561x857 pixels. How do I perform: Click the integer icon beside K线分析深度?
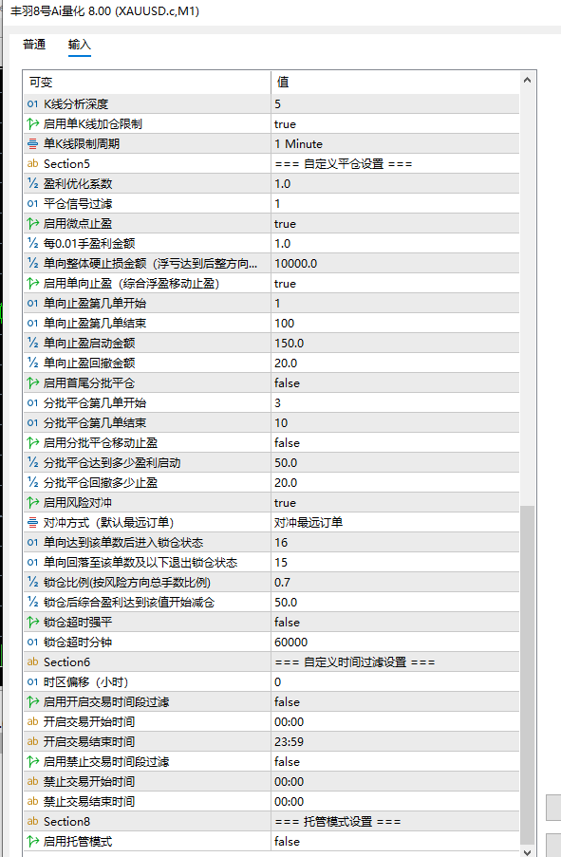tap(33, 103)
